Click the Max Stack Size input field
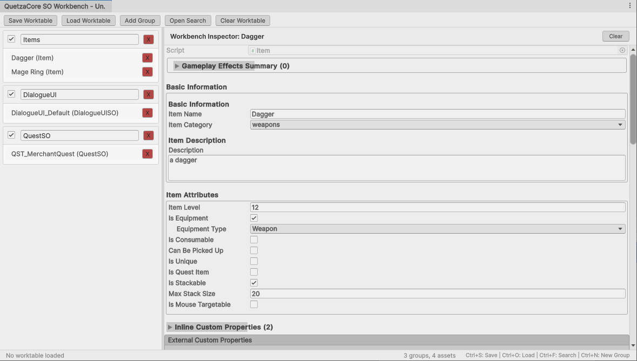This screenshot has height=361, width=637. [x=438, y=294]
